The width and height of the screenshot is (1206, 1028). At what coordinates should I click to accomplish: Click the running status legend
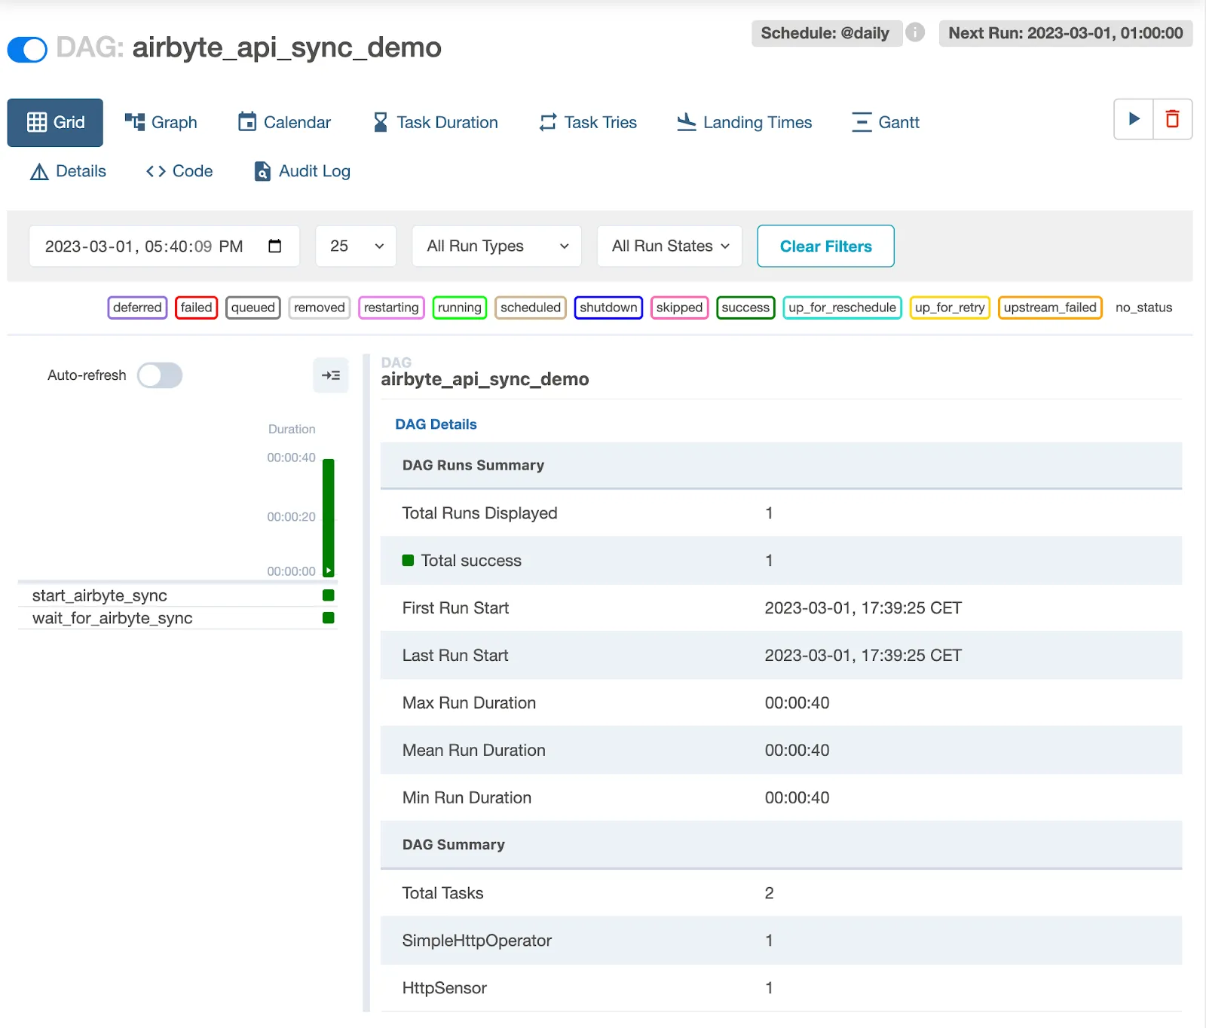[460, 307]
